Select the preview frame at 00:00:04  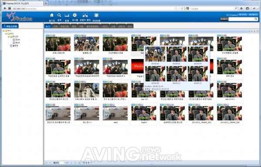pyautogui.click(x=197, y=54)
